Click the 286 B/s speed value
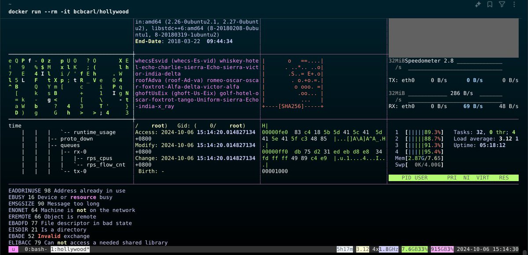Viewport: 528px width, 255px height. 462,93
